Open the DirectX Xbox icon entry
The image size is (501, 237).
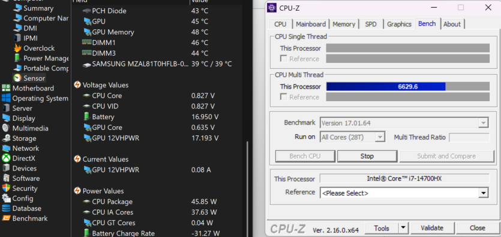6,159
